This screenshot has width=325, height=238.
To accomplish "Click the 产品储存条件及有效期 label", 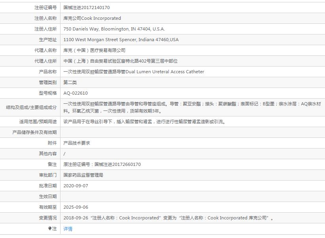I will (35, 132).
